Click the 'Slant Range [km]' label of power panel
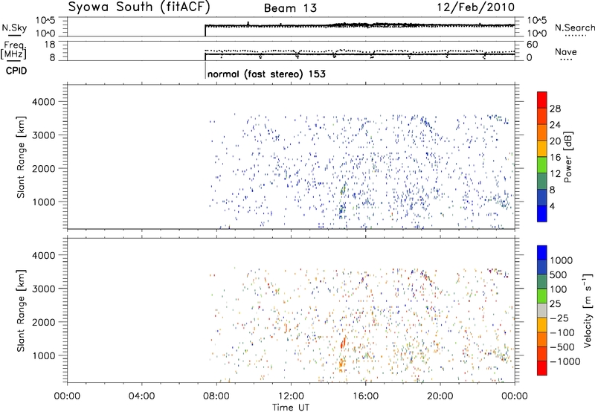595x412 pixels. (x=21, y=157)
